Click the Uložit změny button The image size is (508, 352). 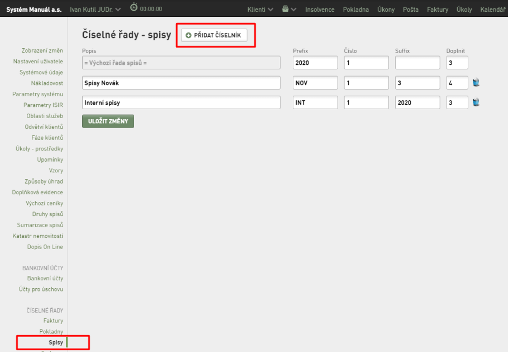pos(108,121)
